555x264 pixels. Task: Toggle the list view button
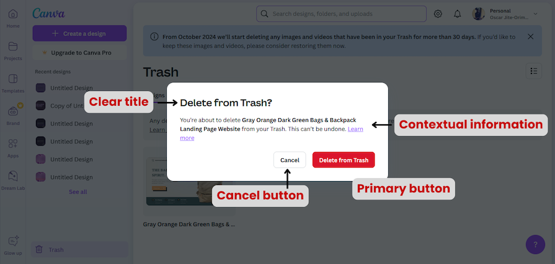click(533, 71)
